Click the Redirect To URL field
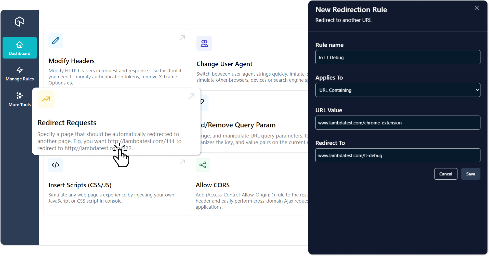 [397, 155]
